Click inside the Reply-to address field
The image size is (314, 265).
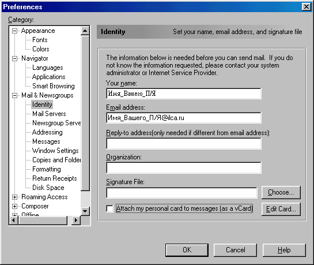(x=184, y=143)
